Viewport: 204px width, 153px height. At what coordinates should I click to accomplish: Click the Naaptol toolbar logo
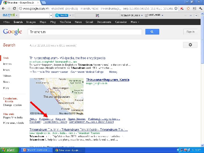[9, 15]
